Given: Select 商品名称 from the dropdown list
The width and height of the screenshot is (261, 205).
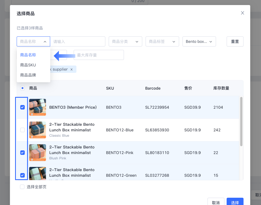Looking at the screenshot, I should point(28,55).
